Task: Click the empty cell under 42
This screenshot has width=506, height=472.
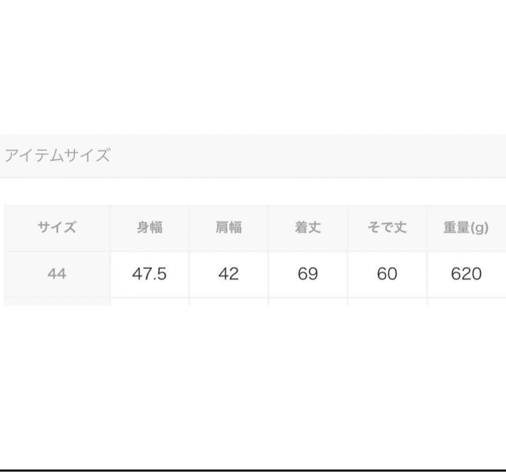Action: pos(229,302)
